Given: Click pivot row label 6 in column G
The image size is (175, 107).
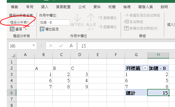Looking at the screenshot, I should [136, 81].
